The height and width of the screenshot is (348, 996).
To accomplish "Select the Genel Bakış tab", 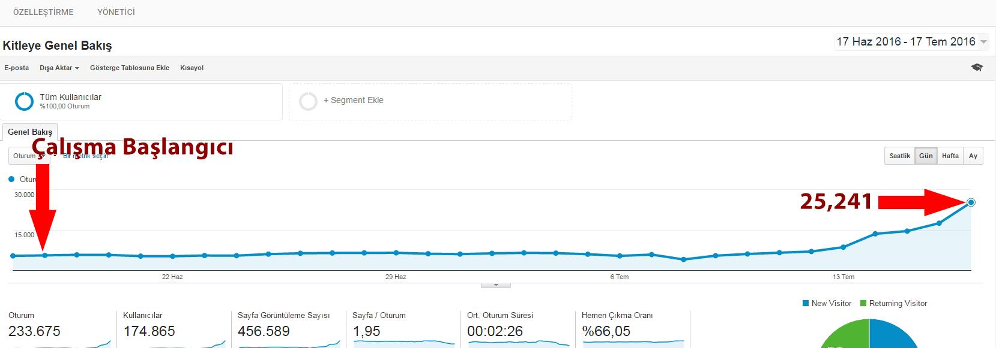I will pos(30,132).
